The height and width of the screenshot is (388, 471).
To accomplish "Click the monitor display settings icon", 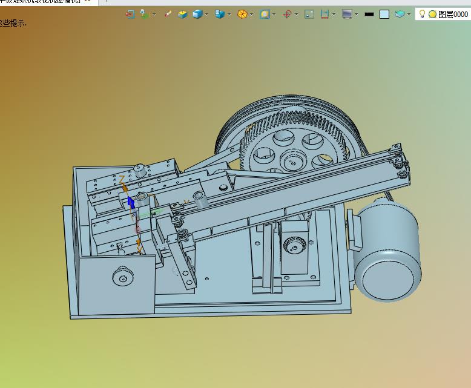I will point(347,14).
